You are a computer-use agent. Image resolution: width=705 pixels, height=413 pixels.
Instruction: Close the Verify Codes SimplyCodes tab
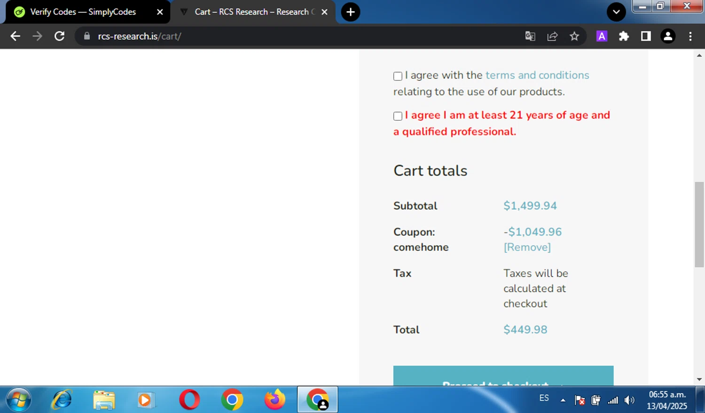tap(160, 12)
